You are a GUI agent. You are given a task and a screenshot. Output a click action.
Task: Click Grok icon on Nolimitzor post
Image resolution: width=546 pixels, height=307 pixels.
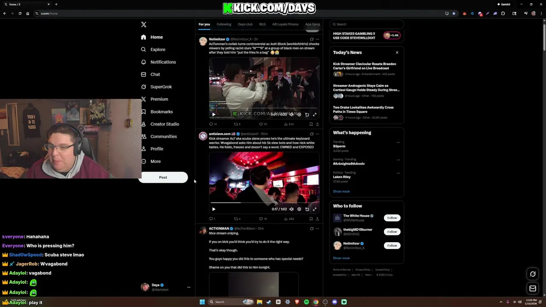[311, 39]
